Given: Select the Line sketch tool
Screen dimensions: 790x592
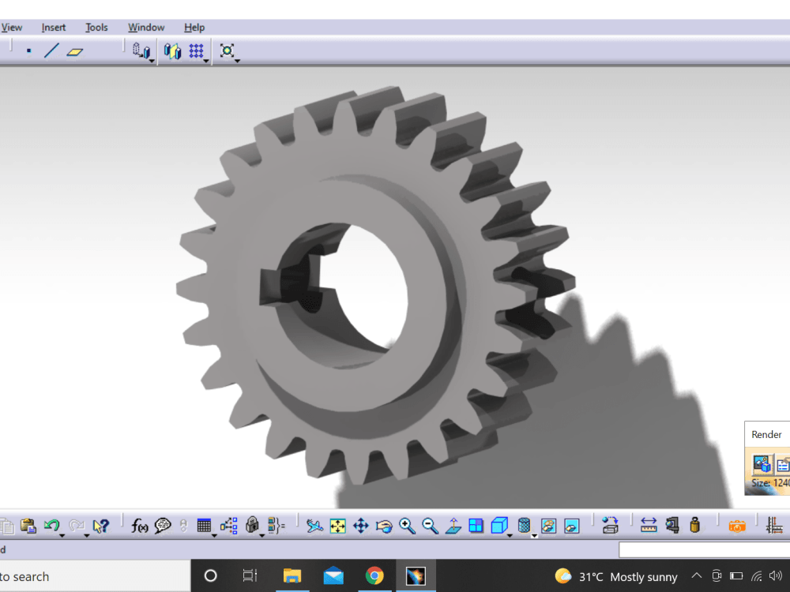Looking at the screenshot, I should (51, 51).
